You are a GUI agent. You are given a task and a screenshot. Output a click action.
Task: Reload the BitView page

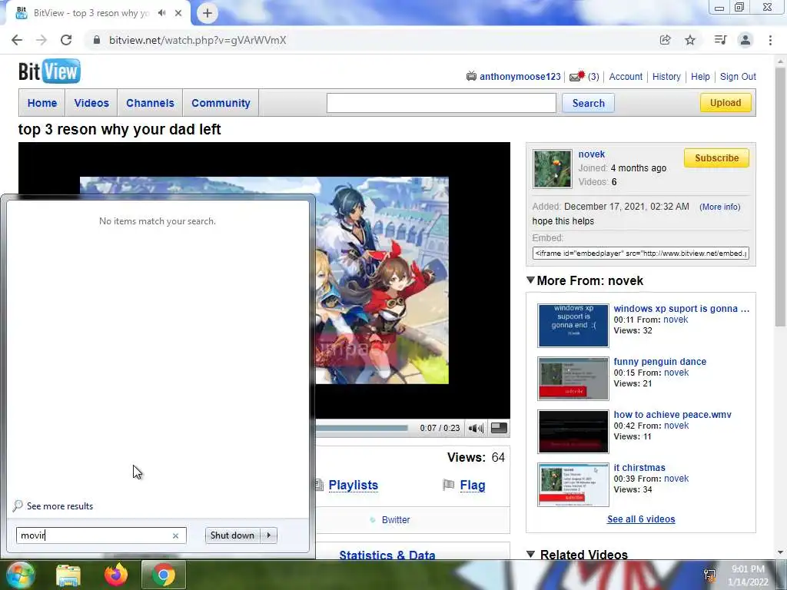pos(66,40)
